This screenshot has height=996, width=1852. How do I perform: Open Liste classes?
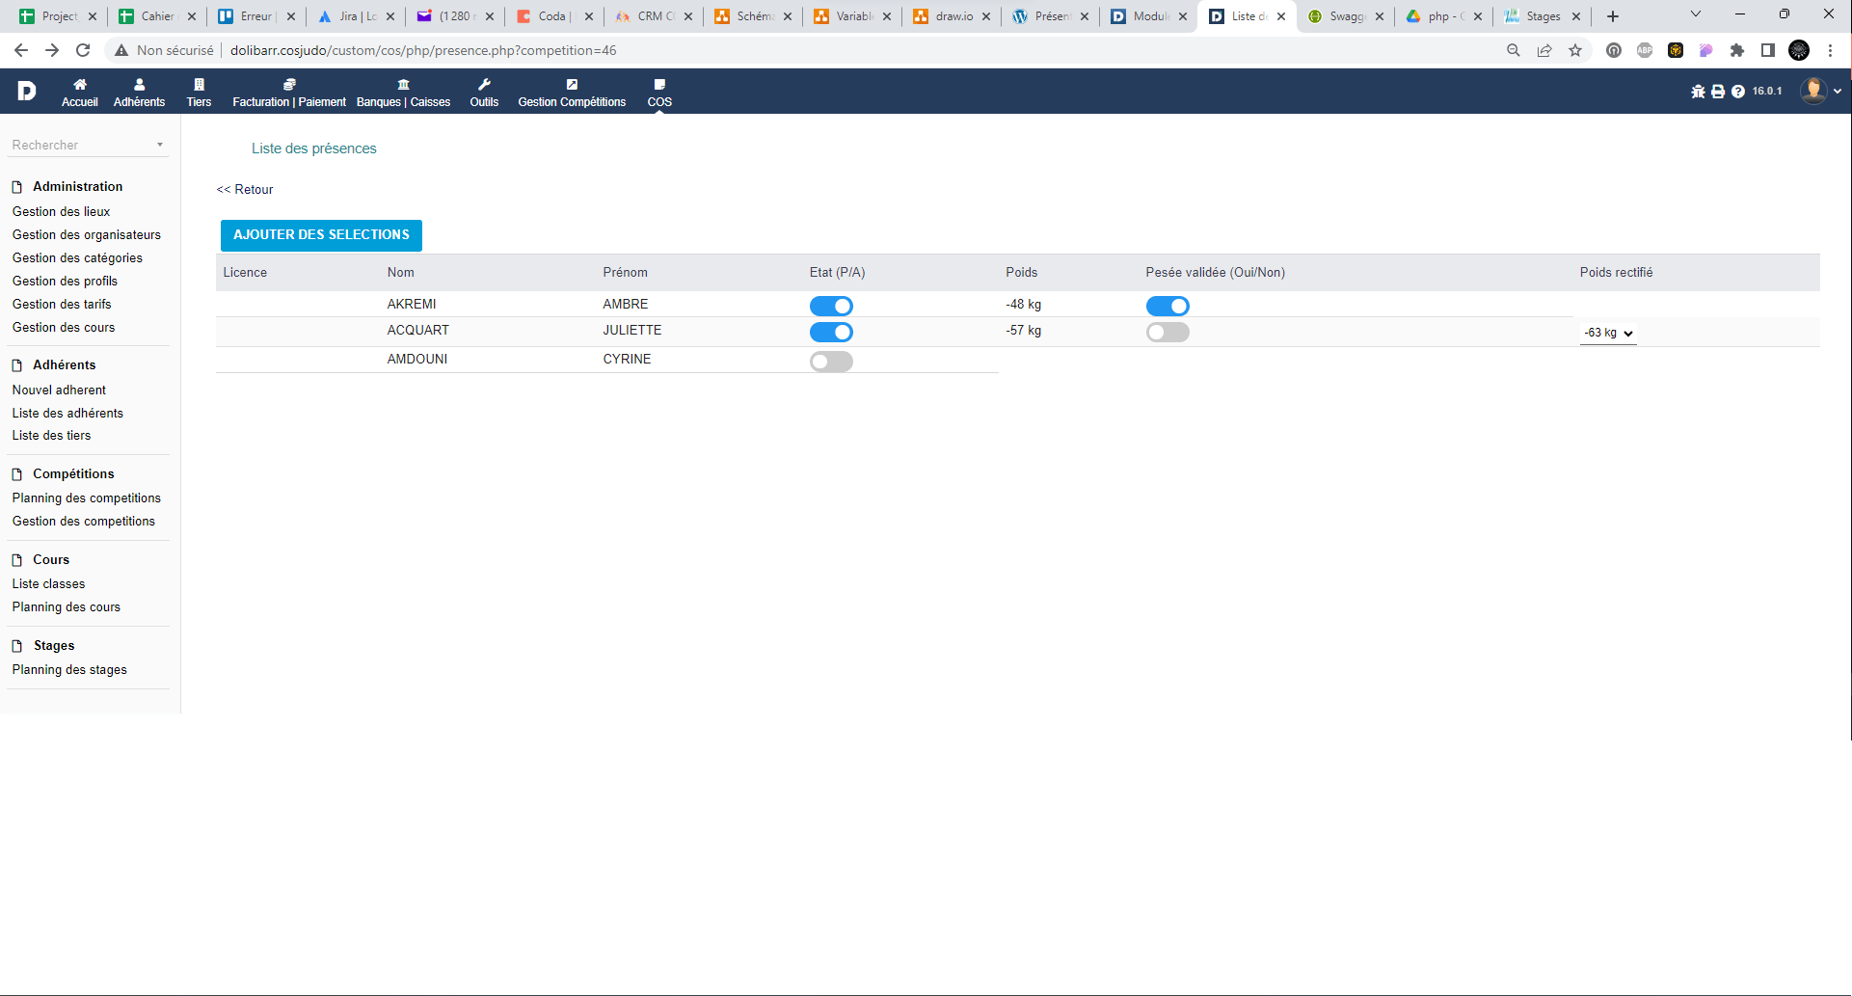(48, 584)
